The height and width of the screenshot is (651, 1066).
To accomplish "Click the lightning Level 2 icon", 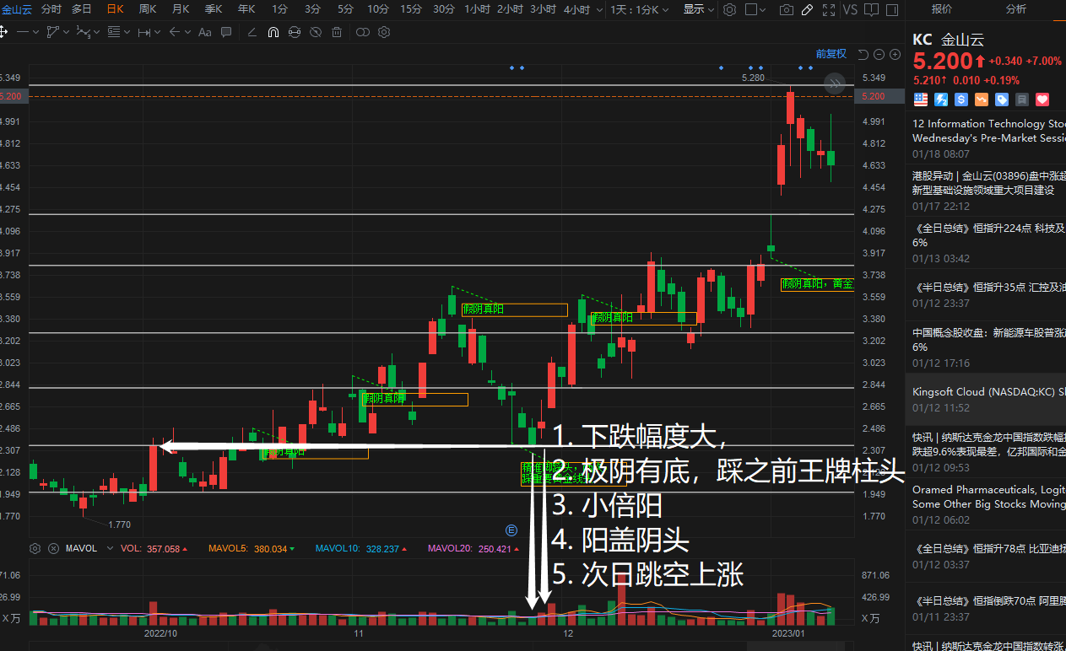I will (940, 100).
